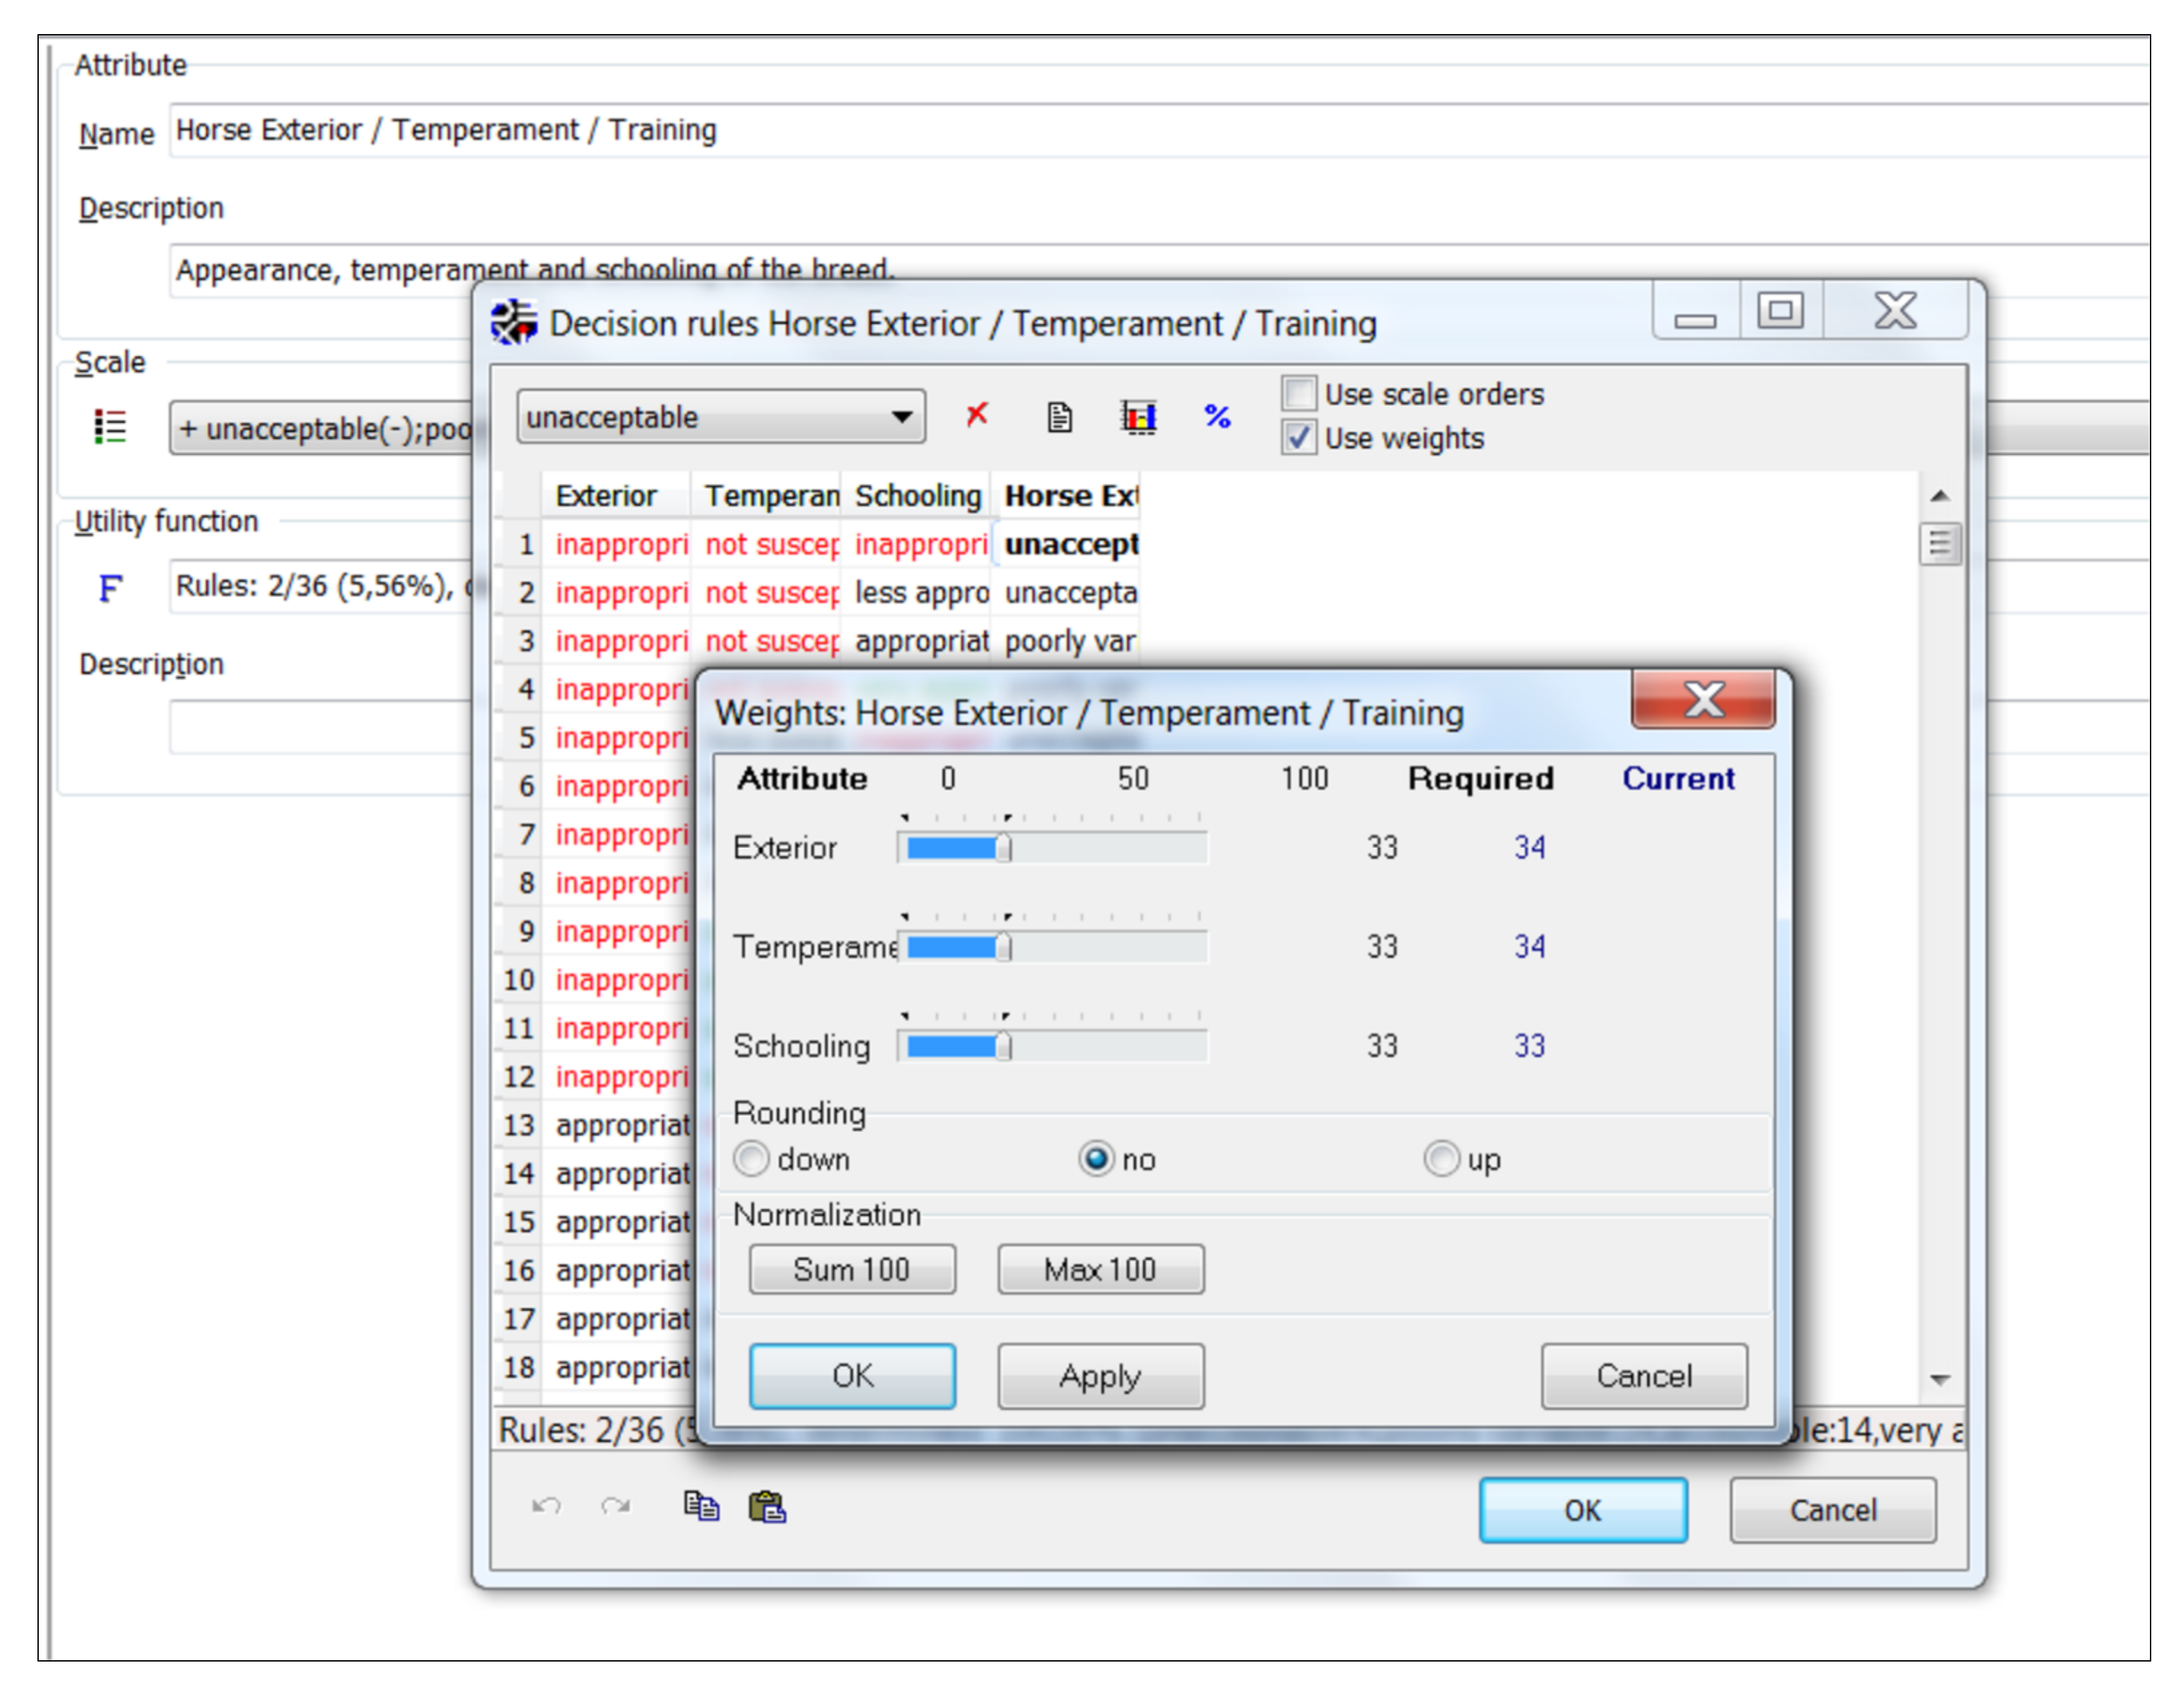The width and height of the screenshot is (2184, 1695).
Task: Click the Schooling column header
Action: point(916,496)
